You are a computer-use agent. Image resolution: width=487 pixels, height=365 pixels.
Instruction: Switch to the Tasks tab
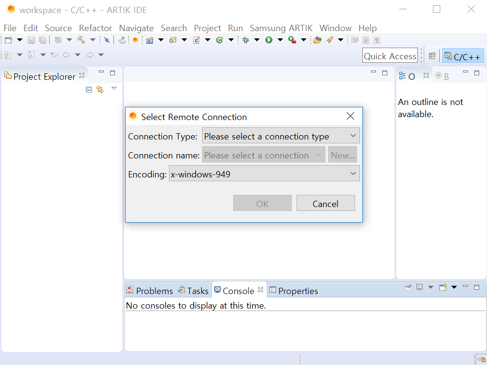tap(193, 291)
